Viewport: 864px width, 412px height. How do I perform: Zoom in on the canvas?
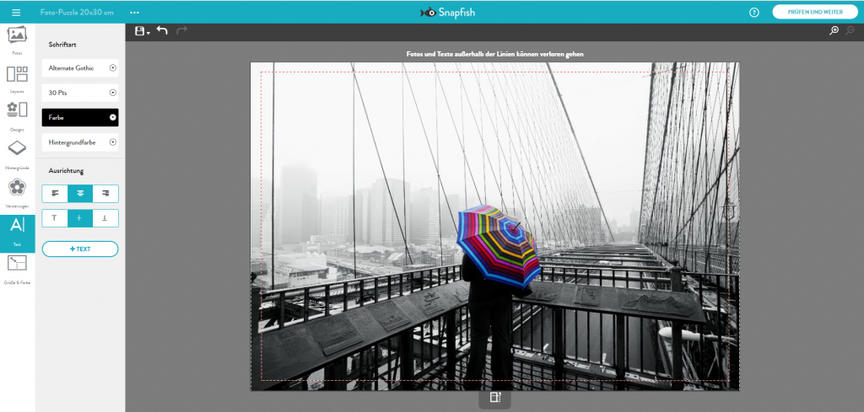click(x=834, y=31)
